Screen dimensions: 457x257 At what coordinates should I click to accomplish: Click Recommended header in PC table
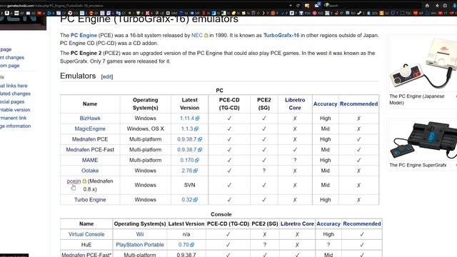358,104
